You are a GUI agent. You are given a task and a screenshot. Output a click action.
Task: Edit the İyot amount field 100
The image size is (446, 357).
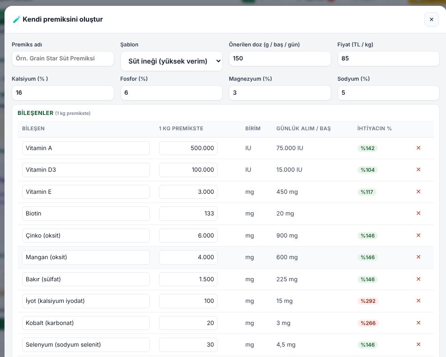point(188,301)
